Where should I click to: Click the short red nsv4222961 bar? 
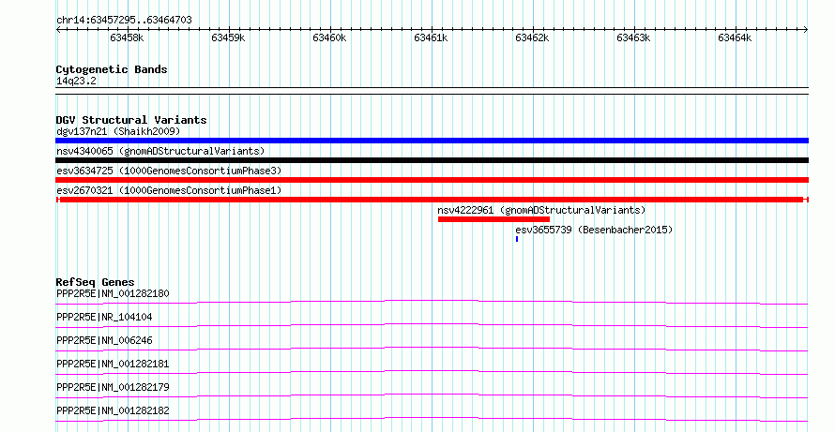(x=493, y=219)
